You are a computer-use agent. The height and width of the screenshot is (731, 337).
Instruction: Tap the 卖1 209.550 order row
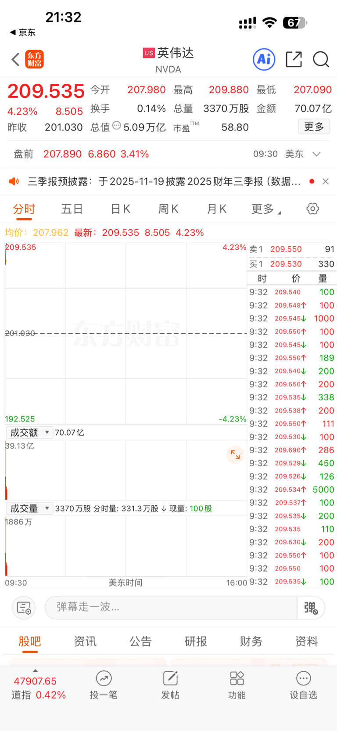[x=292, y=249]
